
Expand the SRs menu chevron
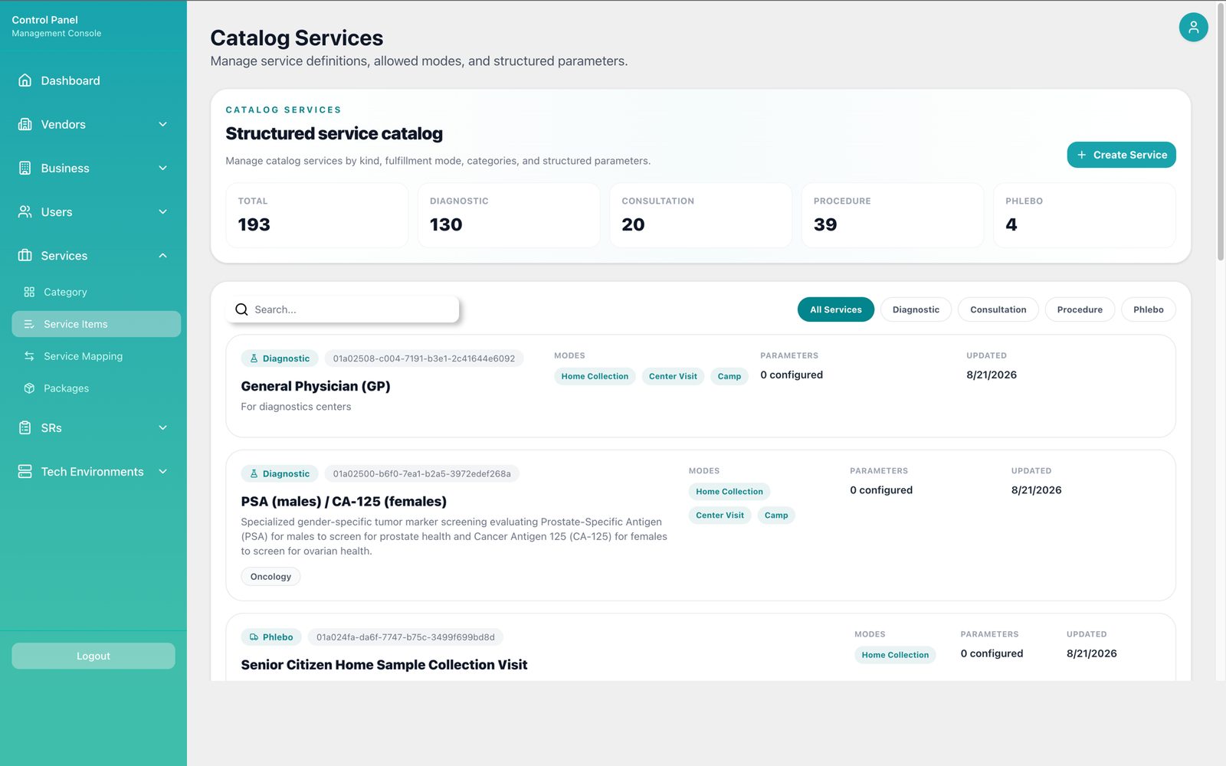(x=162, y=427)
